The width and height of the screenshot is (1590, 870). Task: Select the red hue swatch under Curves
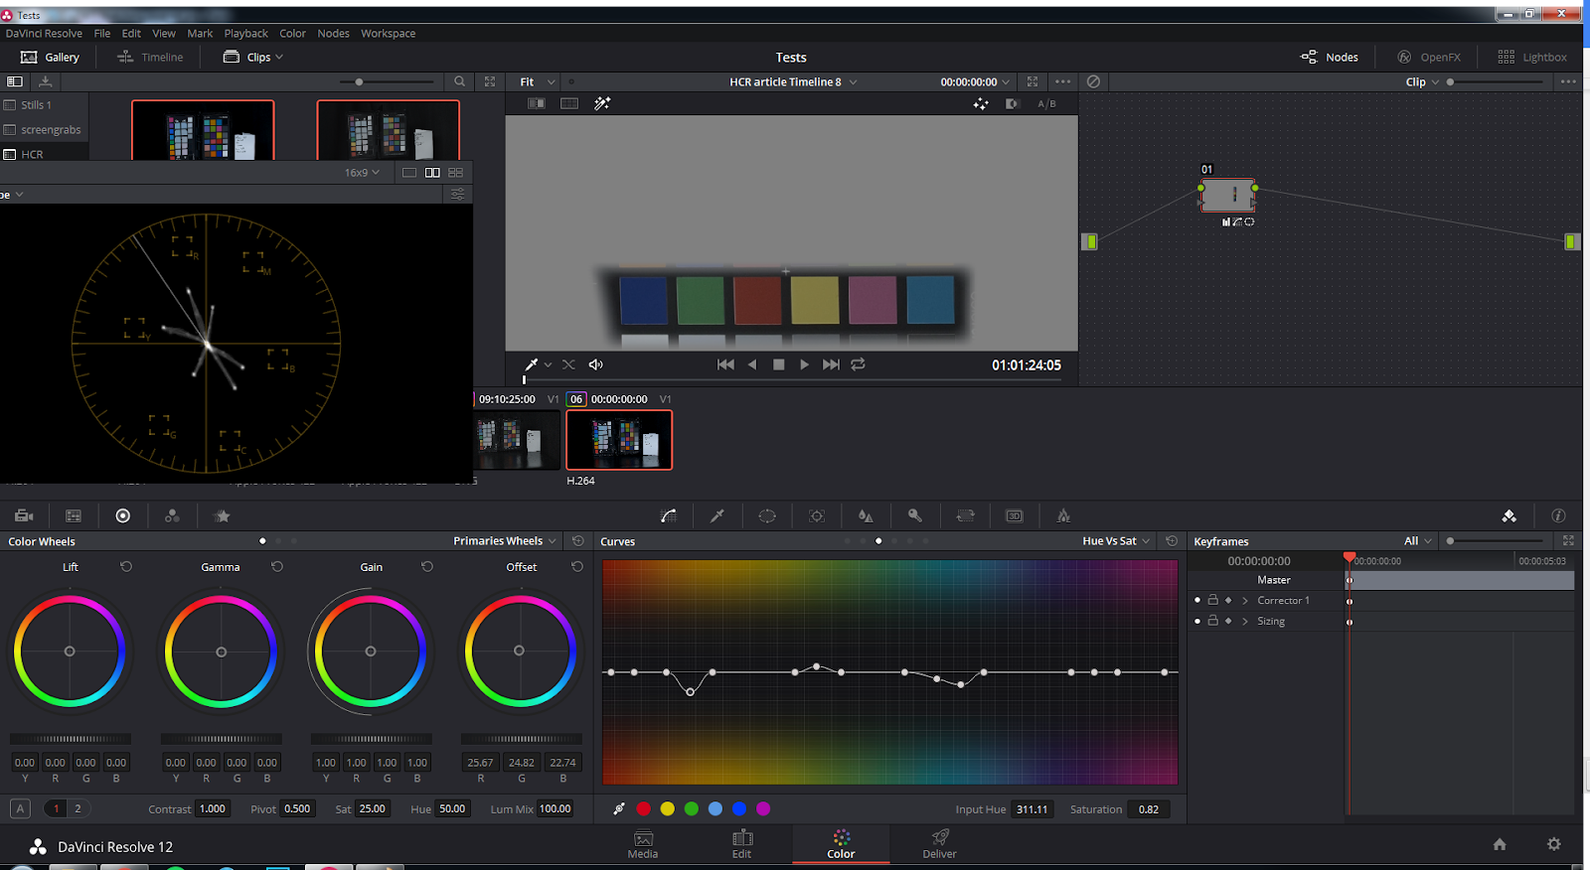pos(643,808)
